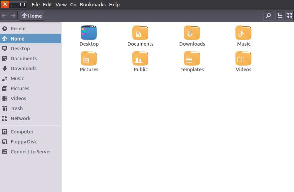Open the Trash from the sidebar

16,108
